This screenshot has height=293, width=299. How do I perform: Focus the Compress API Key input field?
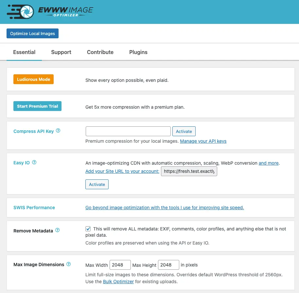click(x=128, y=131)
